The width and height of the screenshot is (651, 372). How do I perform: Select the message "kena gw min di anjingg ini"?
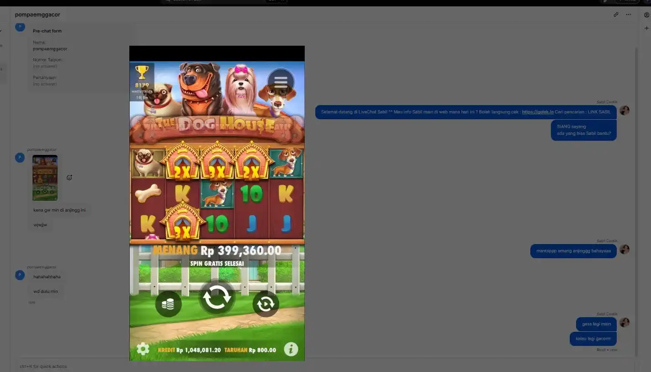[x=59, y=210]
